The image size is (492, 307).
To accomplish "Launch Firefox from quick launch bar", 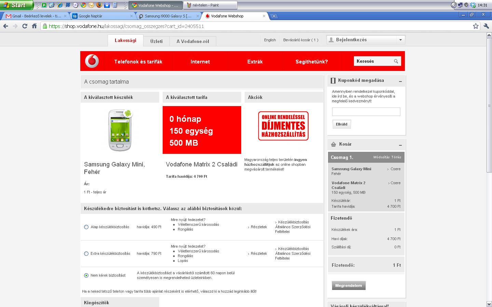I will pyautogui.click(x=99, y=5).
